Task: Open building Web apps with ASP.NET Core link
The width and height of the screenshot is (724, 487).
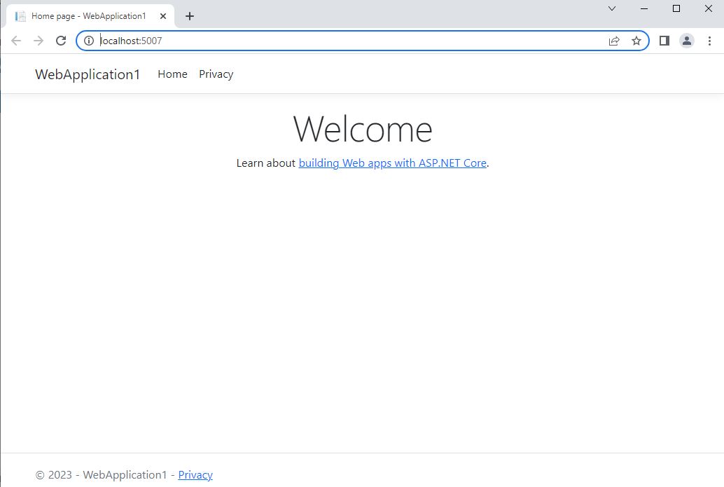Action: point(393,163)
